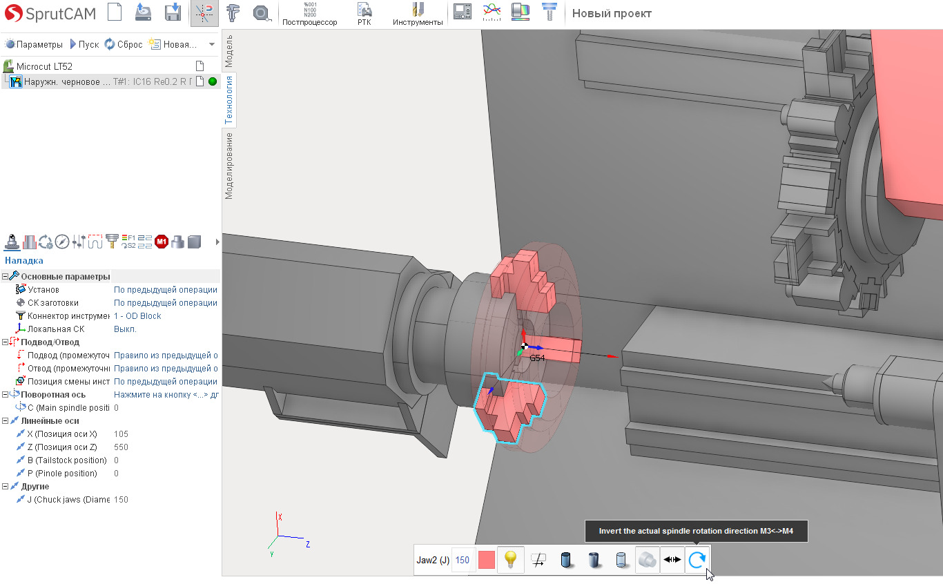The width and height of the screenshot is (943, 584).
Task: Edit X axis position value 105
Action: [166, 434]
